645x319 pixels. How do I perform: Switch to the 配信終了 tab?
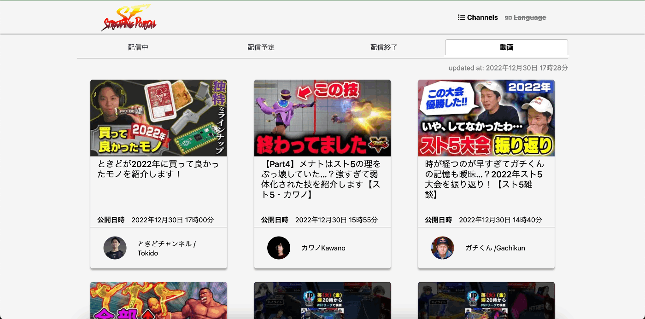pos(384,47)
